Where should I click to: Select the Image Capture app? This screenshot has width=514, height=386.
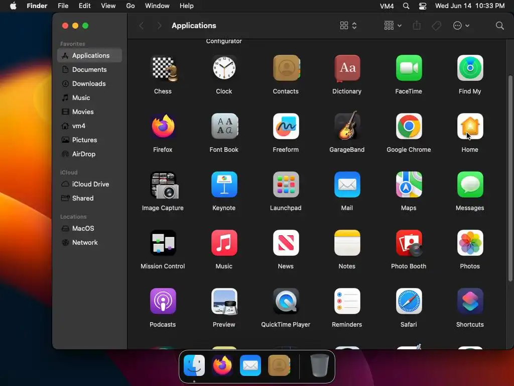click(x=164, y=185)
